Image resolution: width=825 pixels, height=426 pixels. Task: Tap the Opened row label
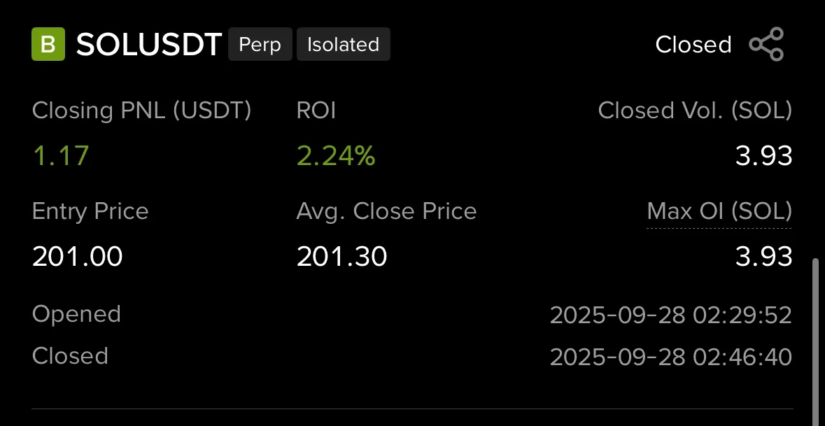pyautogui.click(x=76, y=314)
